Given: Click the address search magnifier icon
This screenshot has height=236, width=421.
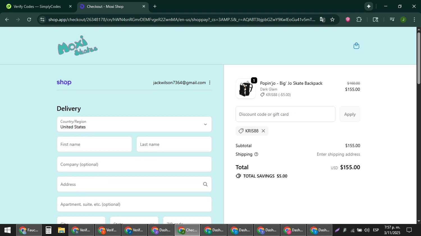Looking at the screenshot, I should click(205, 184).
